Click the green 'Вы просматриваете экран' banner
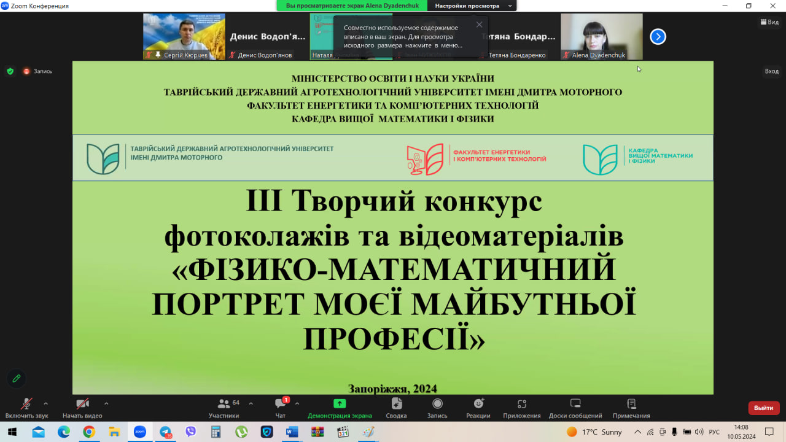 tap(352, 6)
